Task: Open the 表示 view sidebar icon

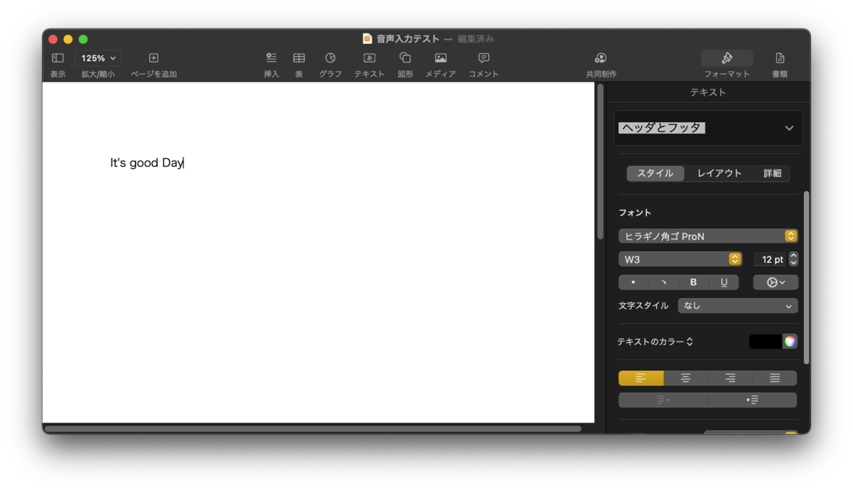Action: (x=58, y=58)
